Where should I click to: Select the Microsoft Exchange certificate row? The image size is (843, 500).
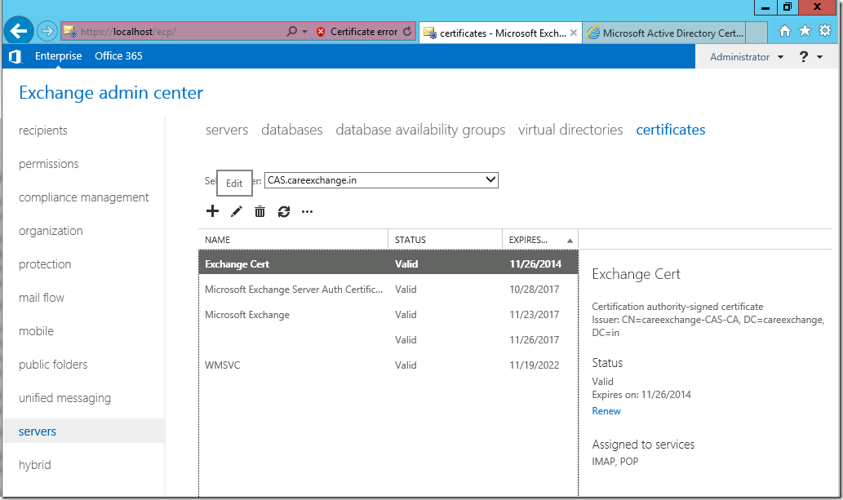click(x=388, y=315)
